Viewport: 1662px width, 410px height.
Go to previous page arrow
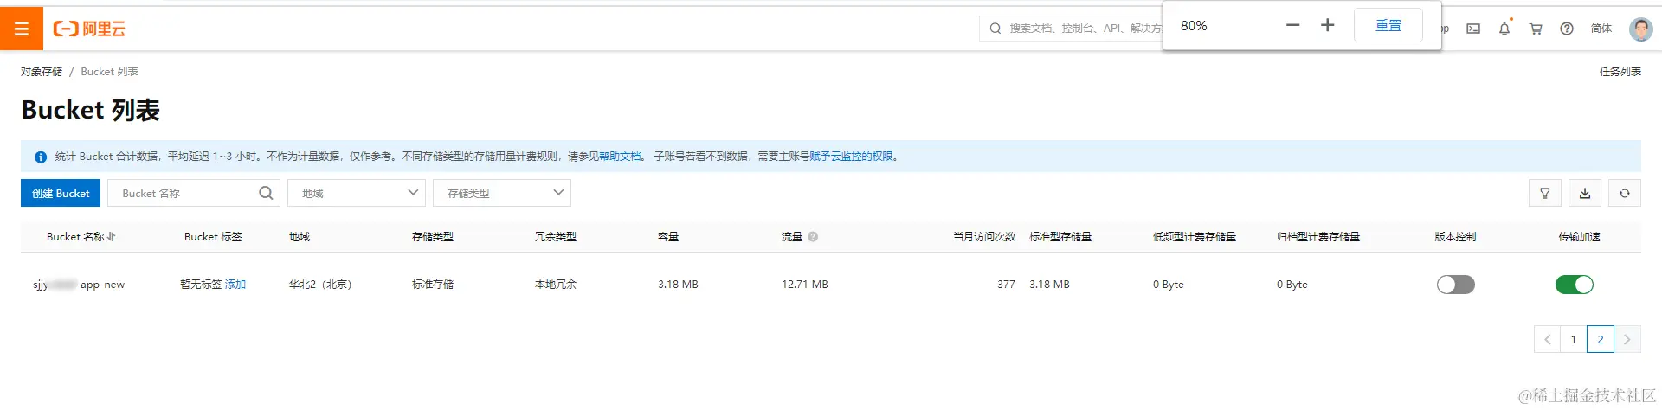1547,339
